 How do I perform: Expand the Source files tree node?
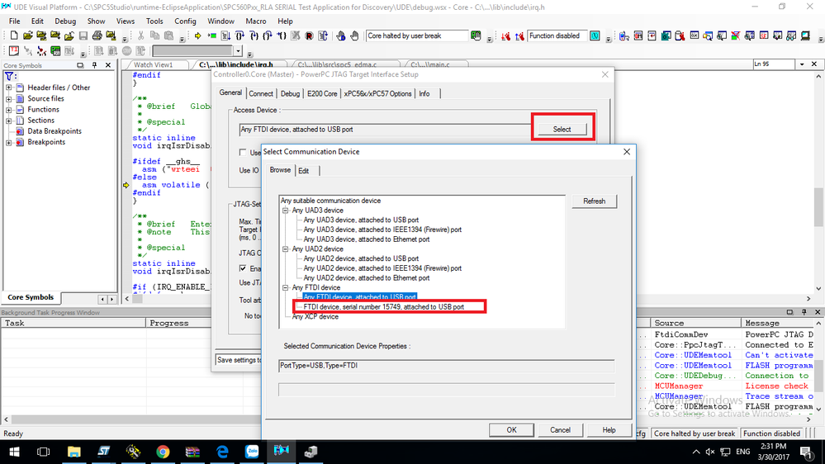8,98
